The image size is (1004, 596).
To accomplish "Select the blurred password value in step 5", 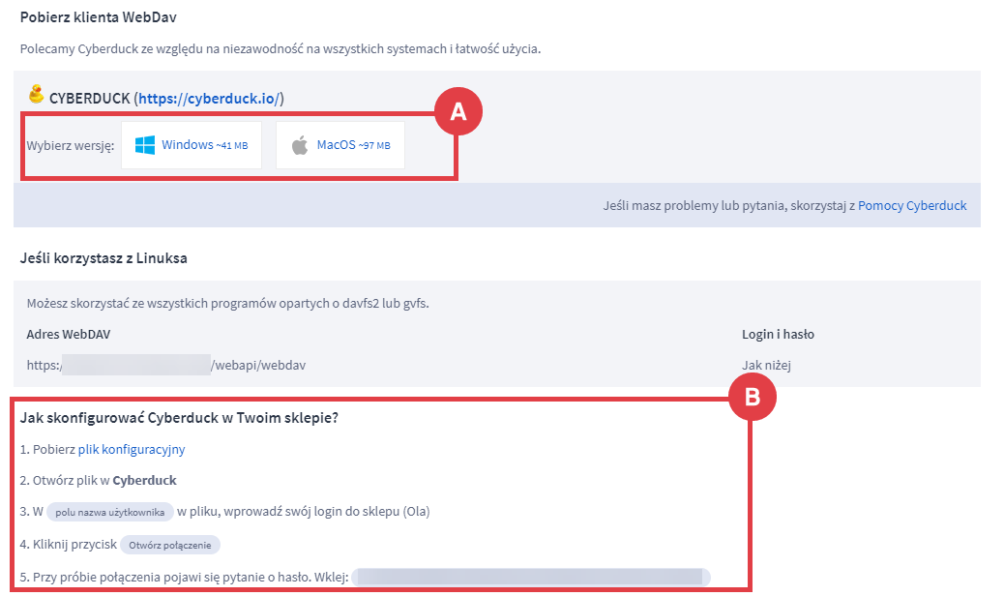I will pyautogui.click(x=530, y=577).
